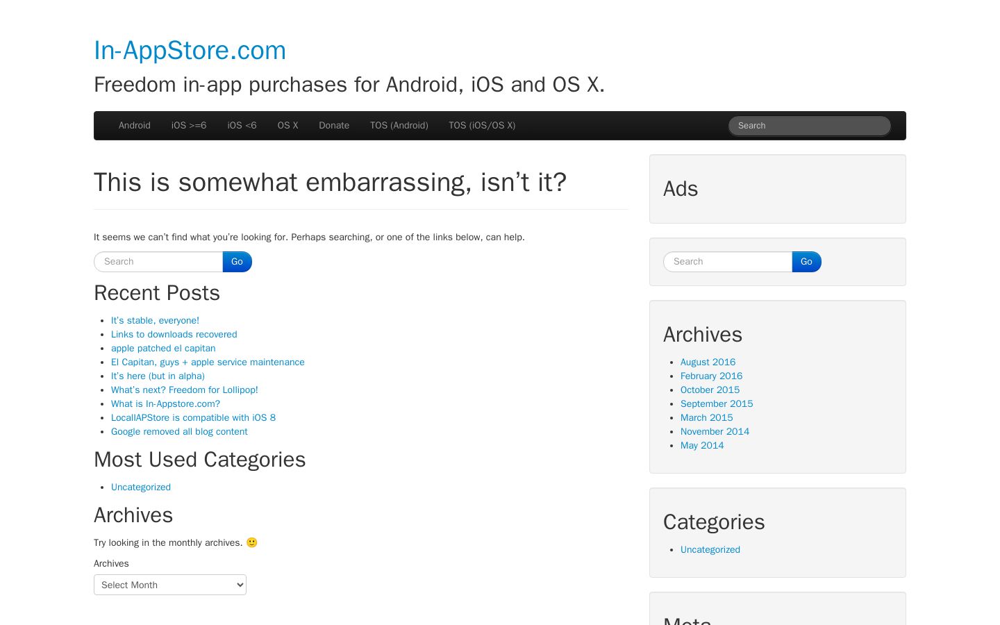
Task: Focus the sidebar Search input field
Action: tap(728, 262)
